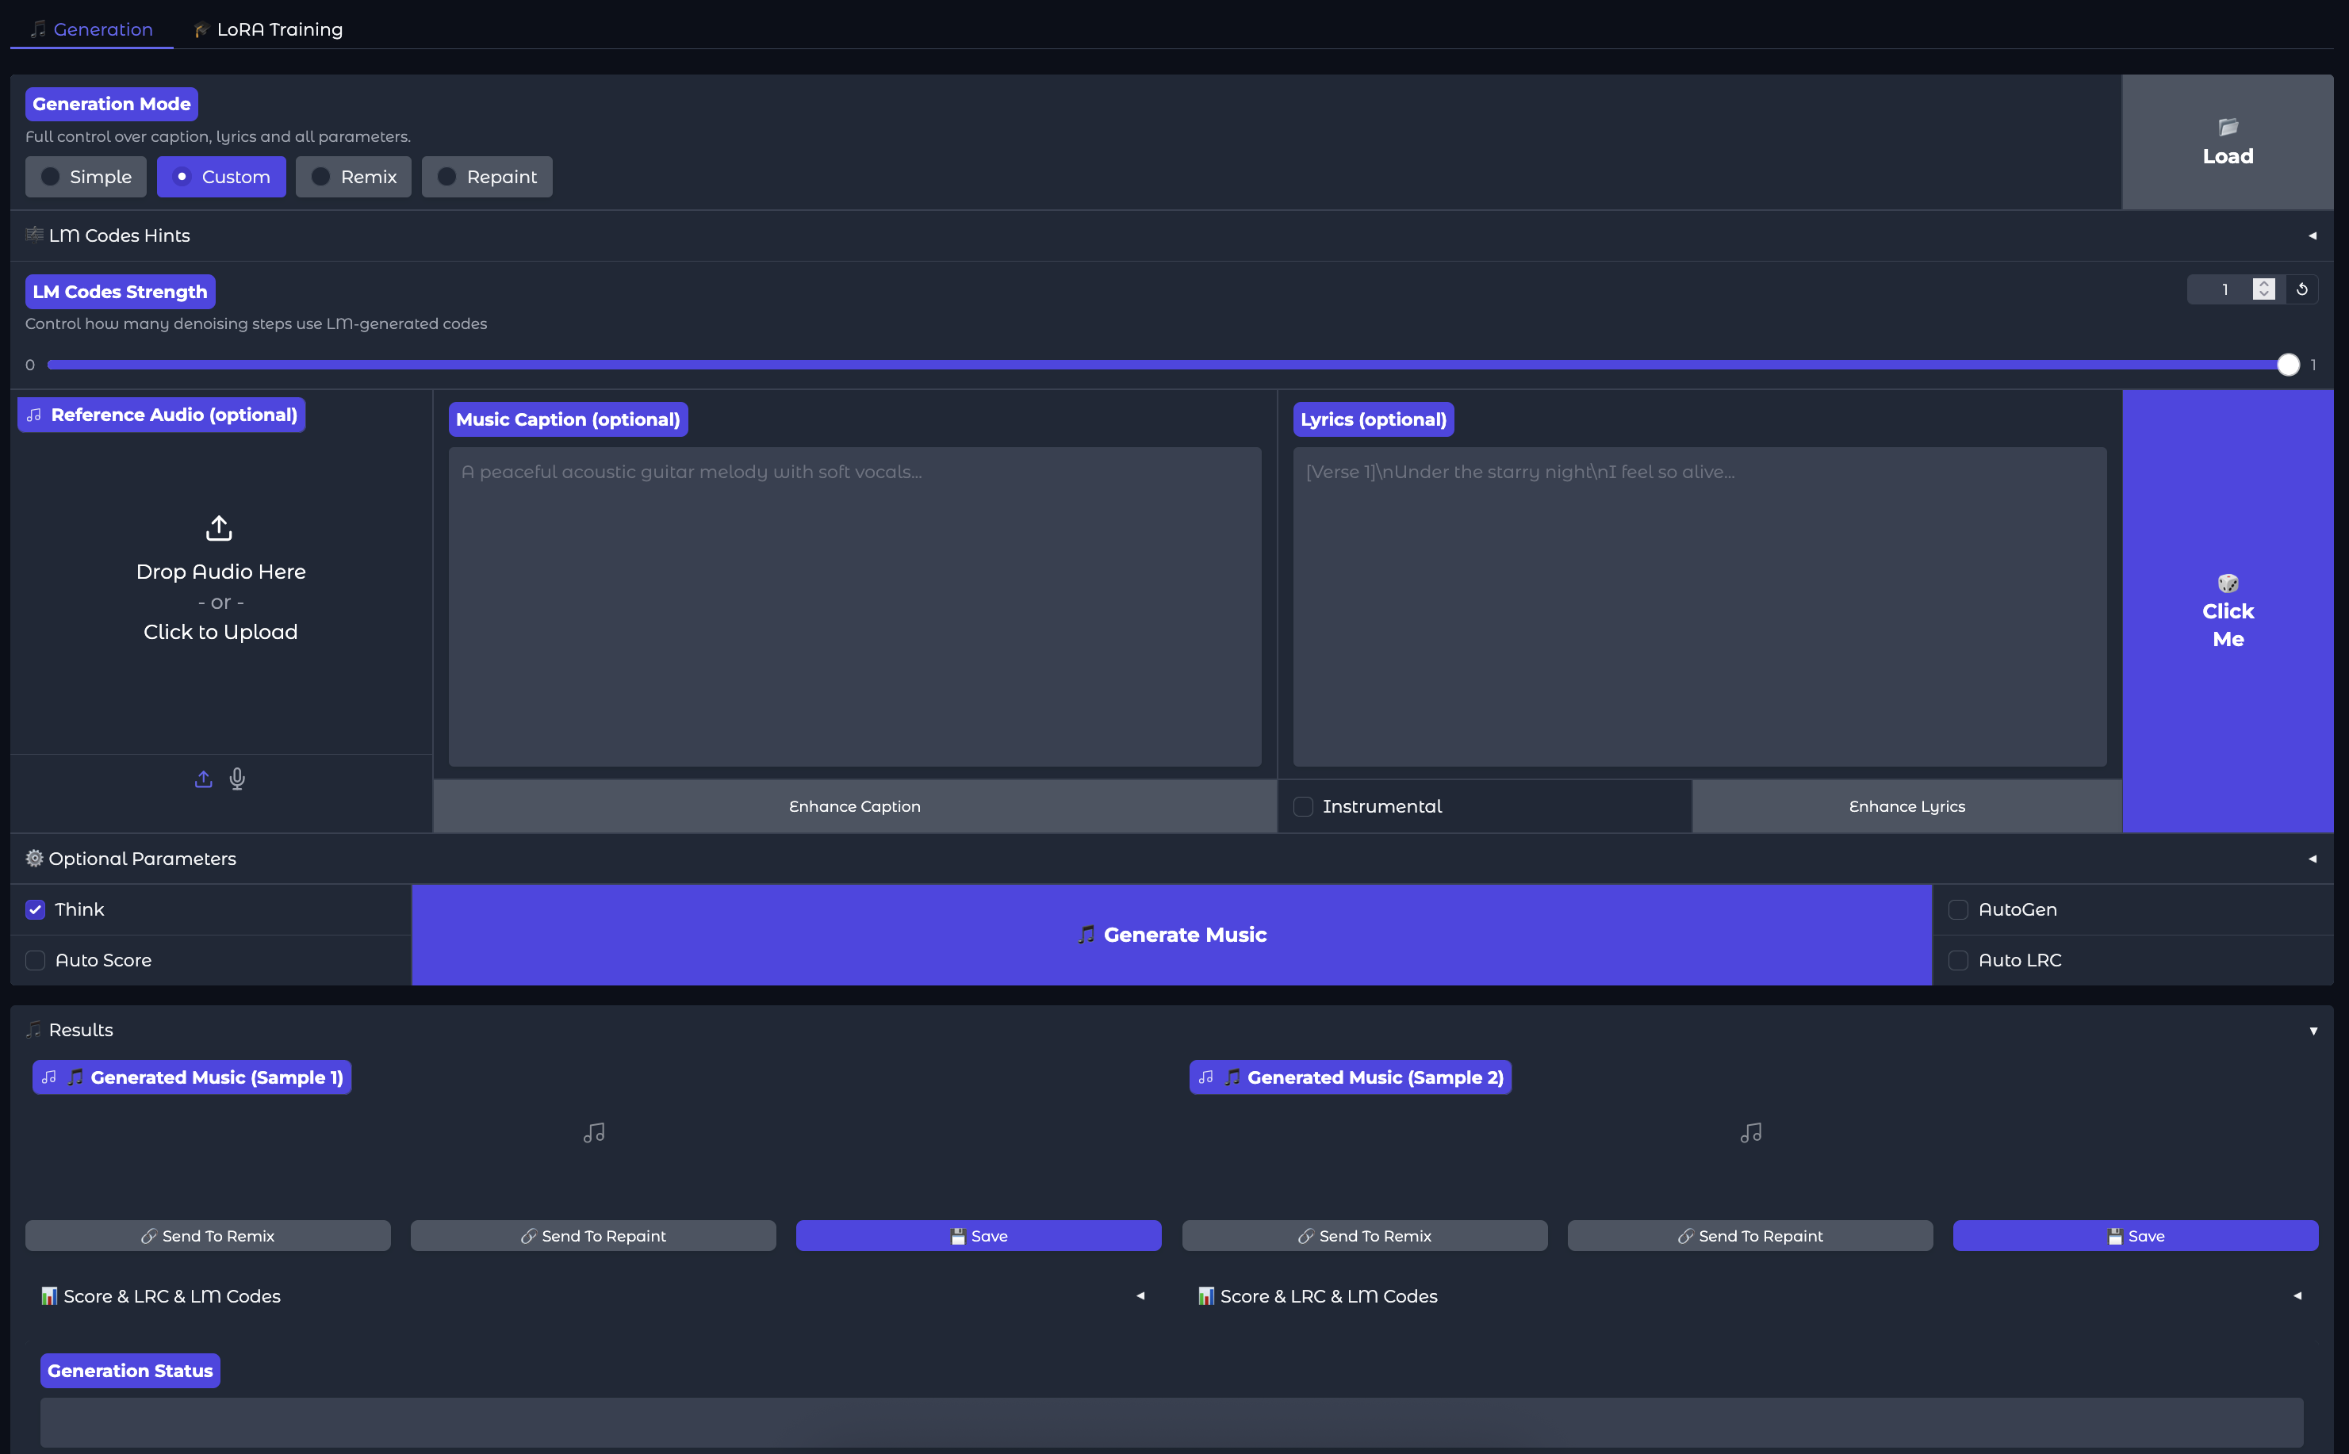Viewport: 2349px width, 1454px height.
Task: Click the Load folder button
Action: (x=2227, y=143)
